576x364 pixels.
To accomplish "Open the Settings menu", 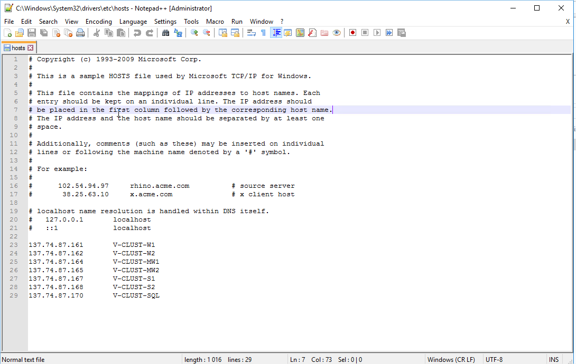I will coord(165,22).
